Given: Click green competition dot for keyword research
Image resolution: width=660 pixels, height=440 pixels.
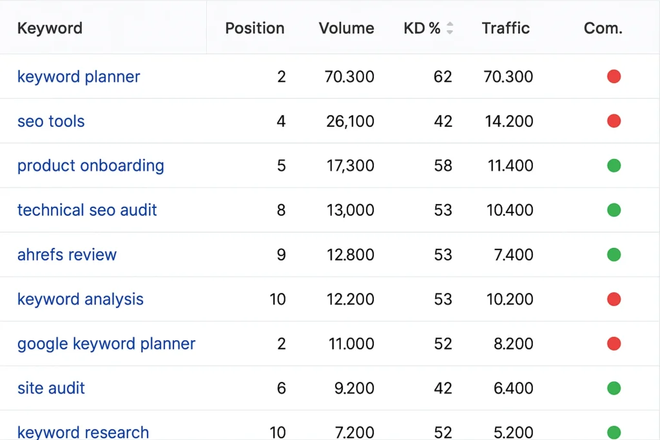Looking at the screenshot, I should pos(614,432).
